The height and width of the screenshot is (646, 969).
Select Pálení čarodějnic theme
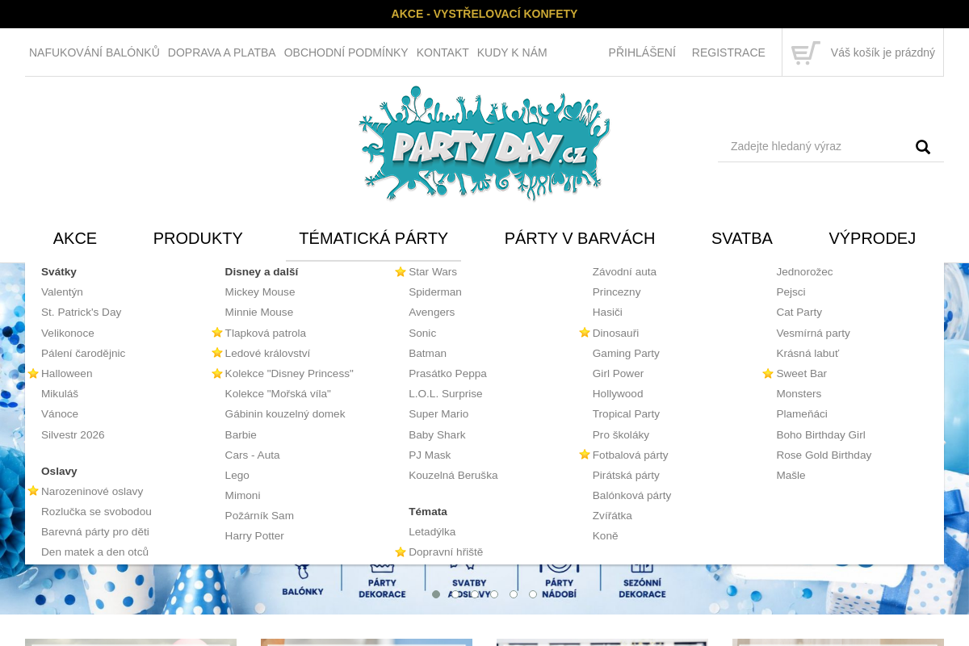[83, 353]
